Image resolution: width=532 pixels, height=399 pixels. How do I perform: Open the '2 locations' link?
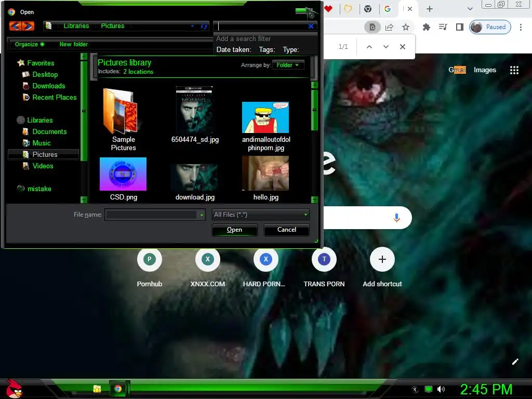click(x=138, y=72)
